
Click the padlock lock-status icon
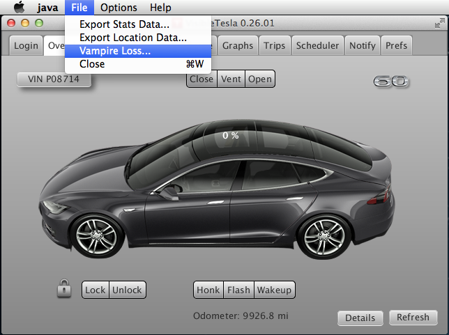tap(64, 288)
